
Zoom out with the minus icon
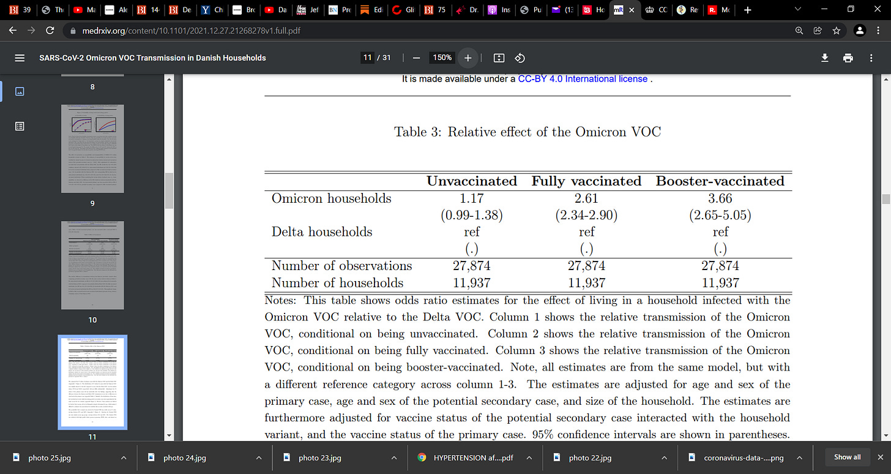(x=416, y=58)
